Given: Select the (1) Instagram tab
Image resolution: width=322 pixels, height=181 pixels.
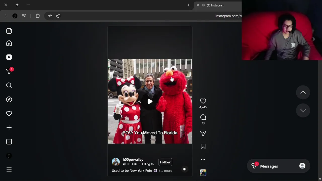Looking at the screenshot, I should [x=218, y=5].
